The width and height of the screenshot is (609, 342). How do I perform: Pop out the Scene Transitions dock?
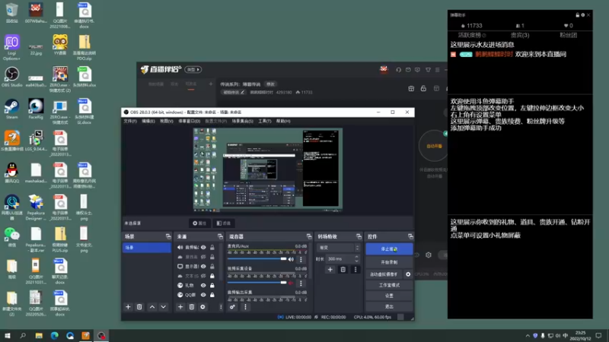(x=359, y=236)
